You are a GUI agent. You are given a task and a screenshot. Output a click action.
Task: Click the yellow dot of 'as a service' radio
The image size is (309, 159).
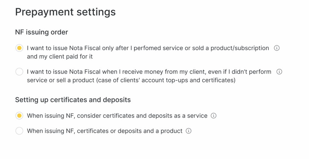point(19,116)
